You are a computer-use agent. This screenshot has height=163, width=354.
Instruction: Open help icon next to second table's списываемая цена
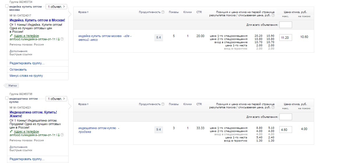(273, 107)
